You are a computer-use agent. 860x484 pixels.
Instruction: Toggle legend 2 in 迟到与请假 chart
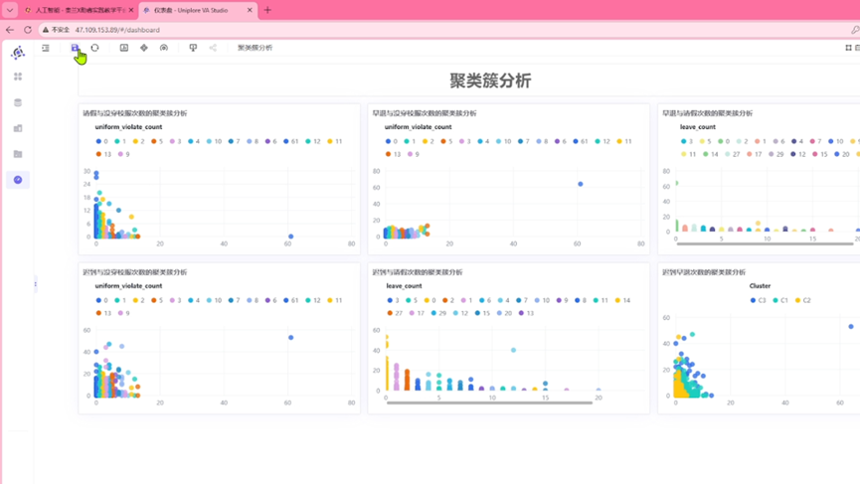(448, 300)
